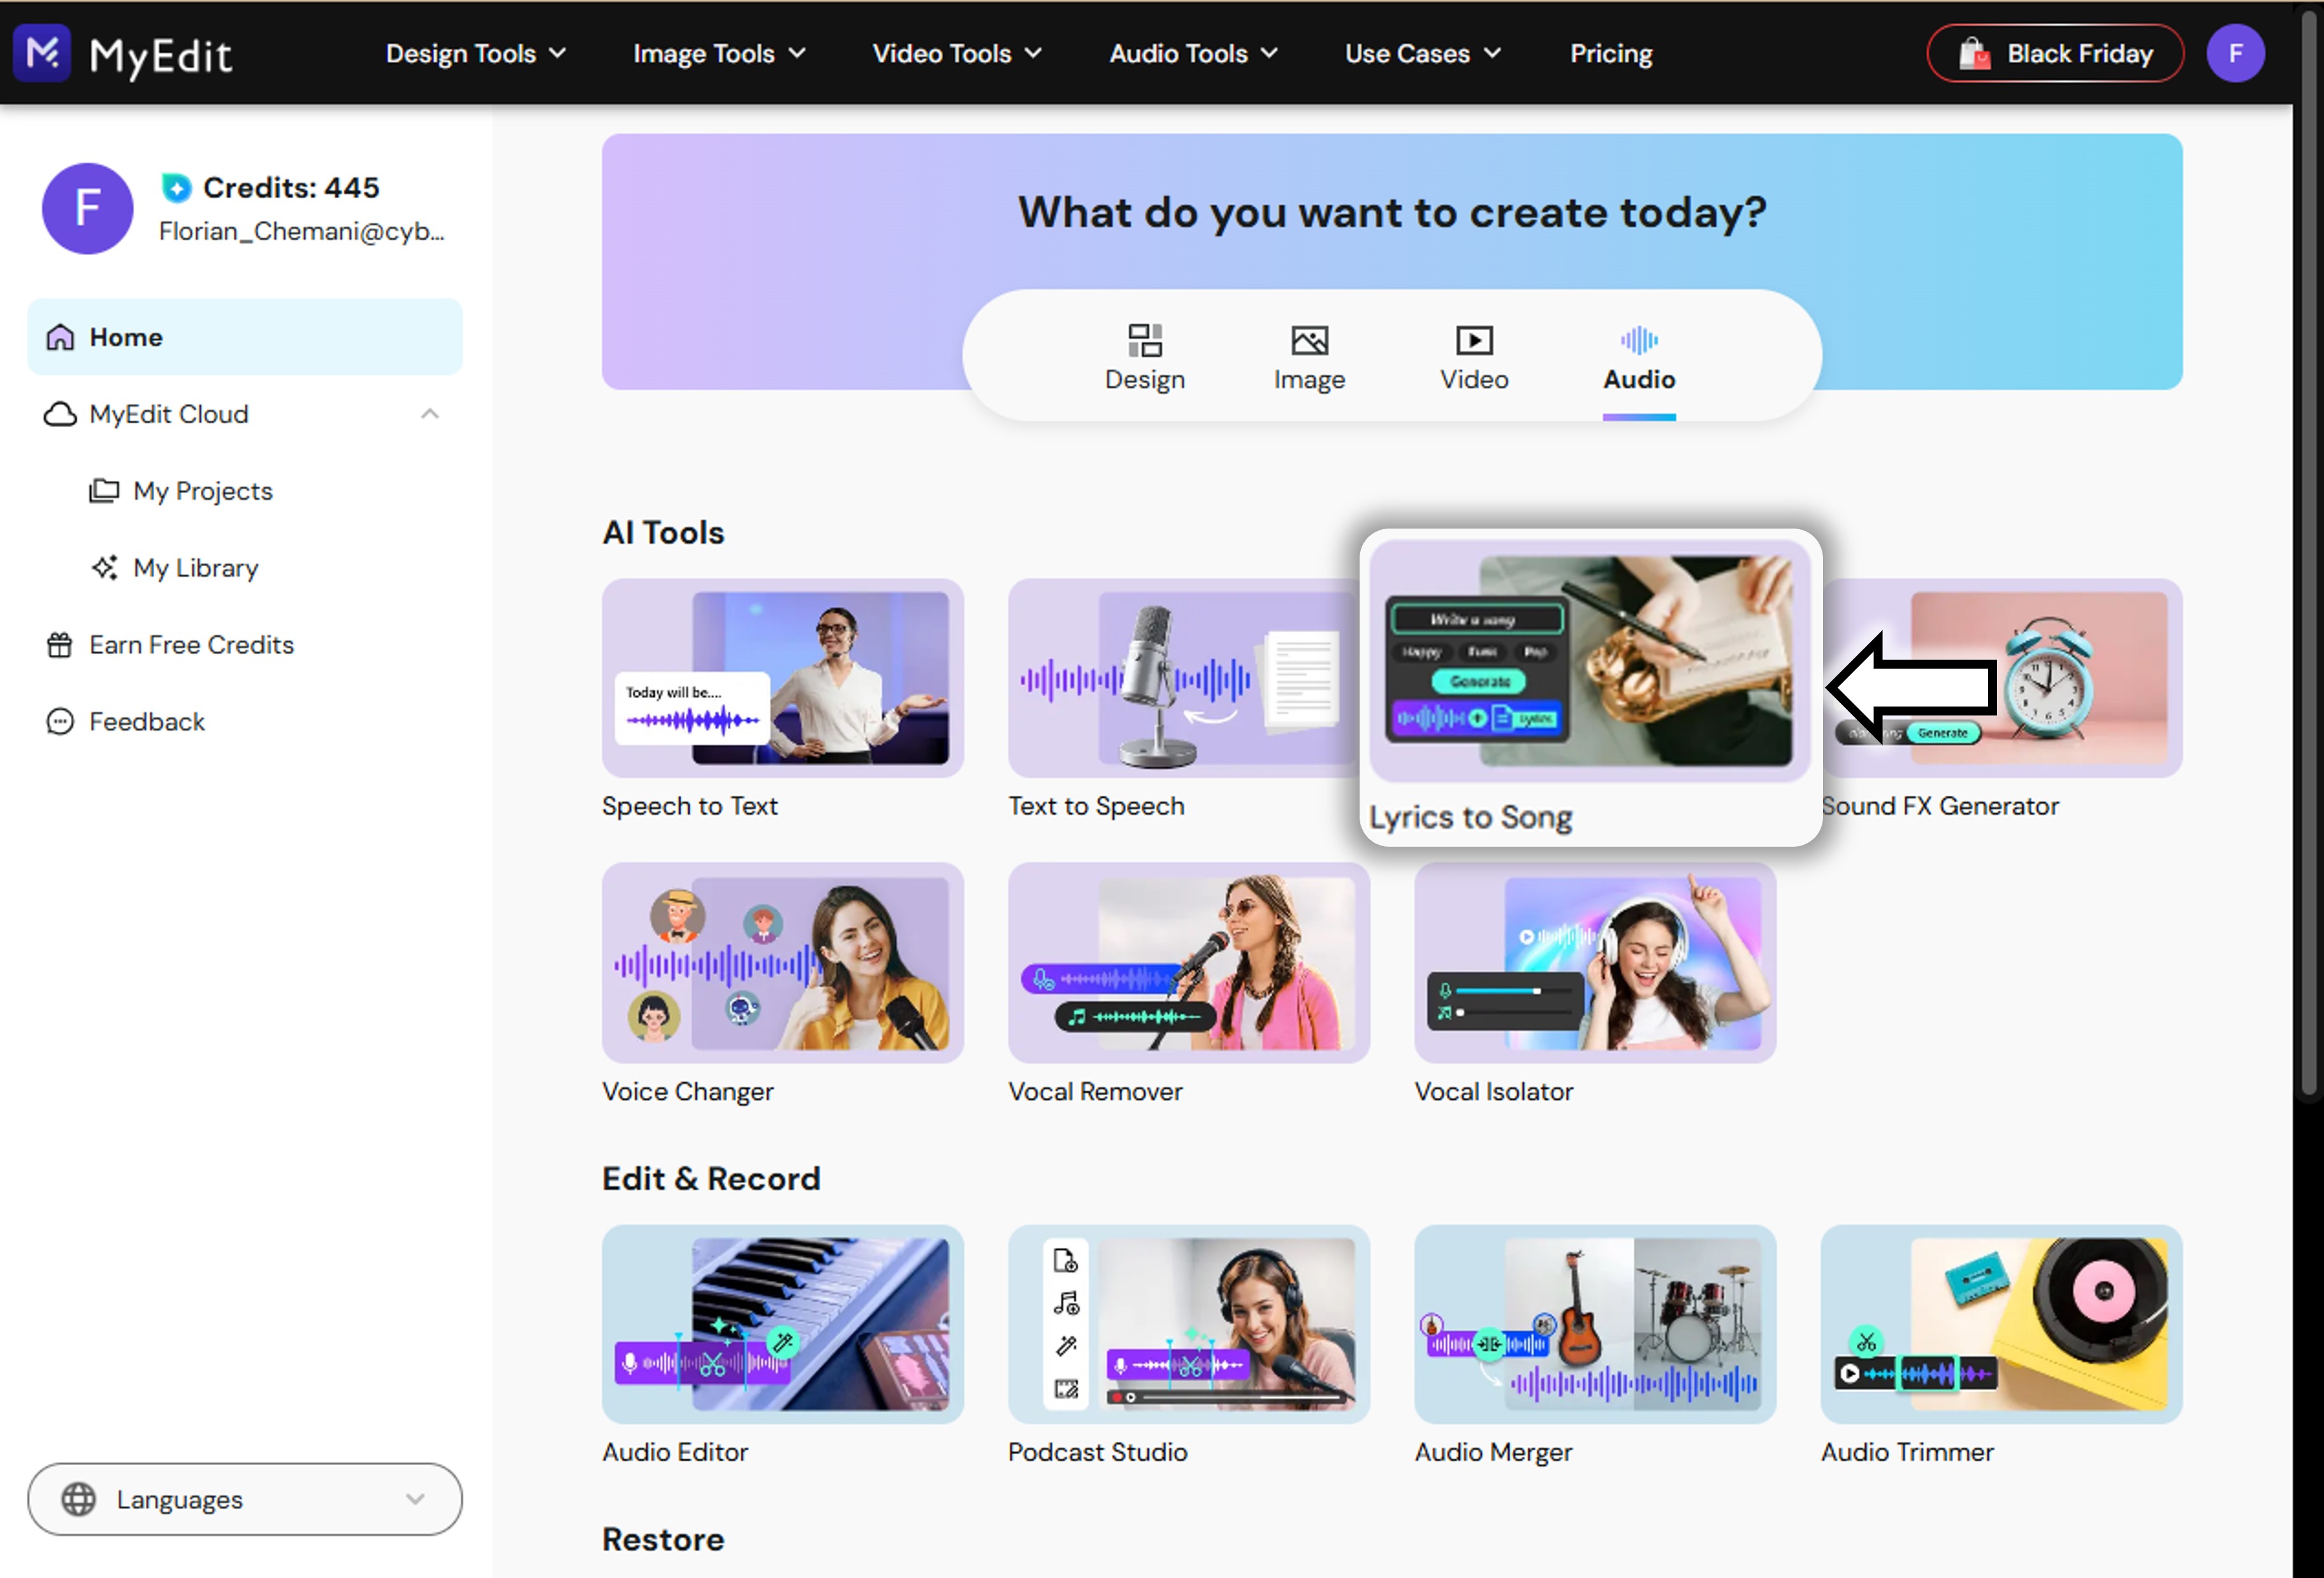2324x1578 pixels.
Task: Open the Video Tools dropdown menu
Action: [x=956, y=53]
